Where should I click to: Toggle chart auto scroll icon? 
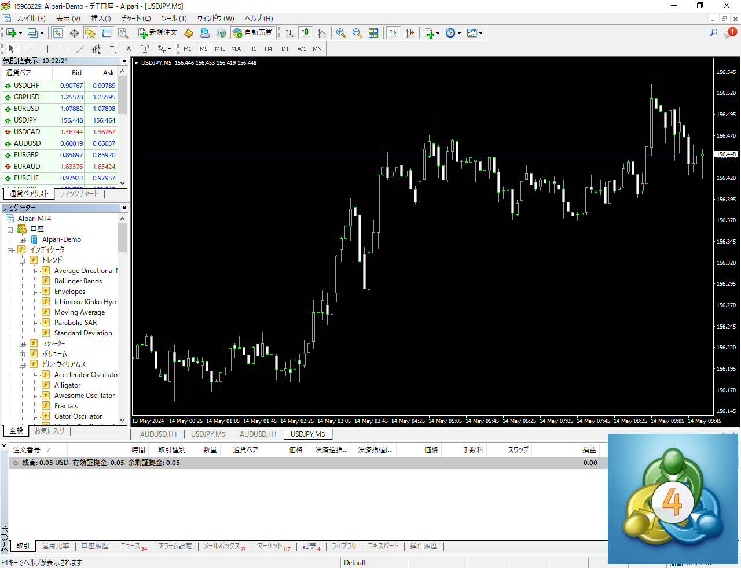394,33
